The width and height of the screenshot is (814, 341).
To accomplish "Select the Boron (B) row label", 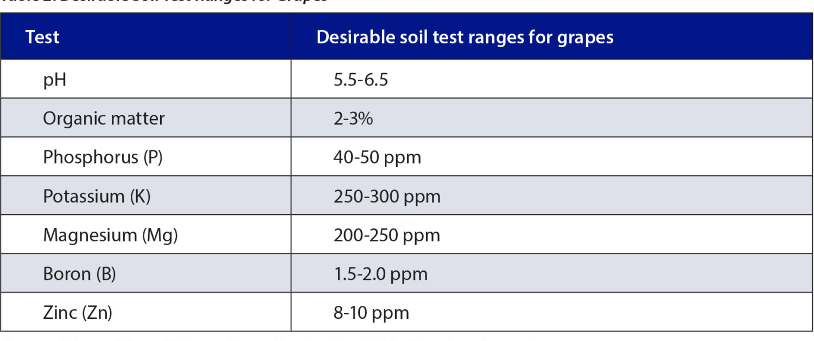I will 79,274.
